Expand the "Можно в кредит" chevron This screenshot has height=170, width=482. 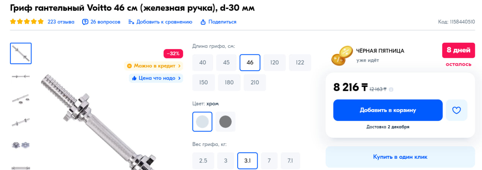179,66
